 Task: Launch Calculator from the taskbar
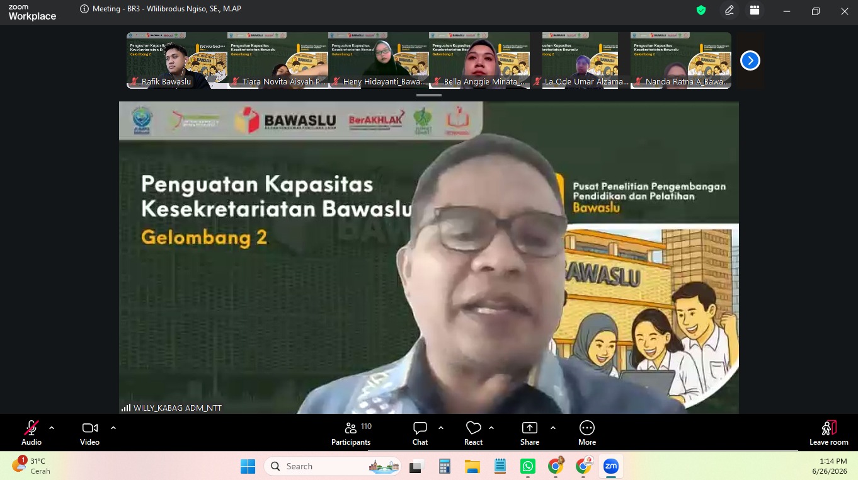(x=445, y=466)
